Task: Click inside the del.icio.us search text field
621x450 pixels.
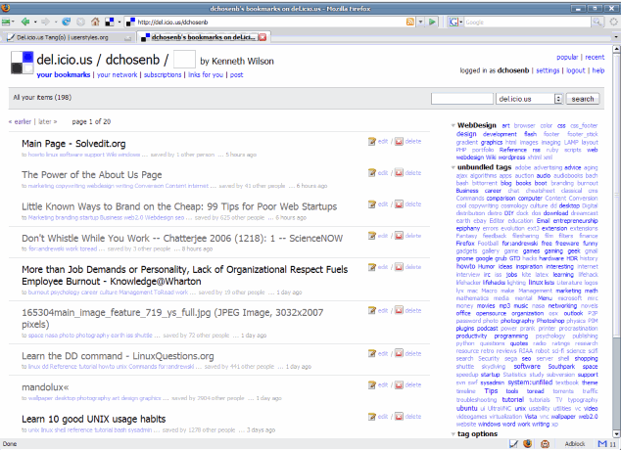Action: 462,99
